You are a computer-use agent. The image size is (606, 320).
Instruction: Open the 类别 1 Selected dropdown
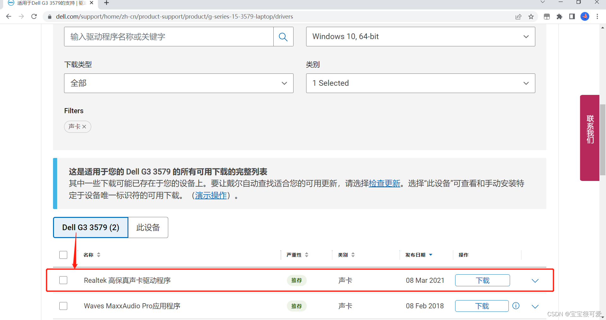(420, 83)
